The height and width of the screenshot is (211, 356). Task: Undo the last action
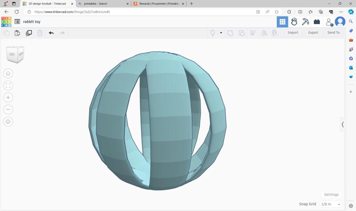51,33
